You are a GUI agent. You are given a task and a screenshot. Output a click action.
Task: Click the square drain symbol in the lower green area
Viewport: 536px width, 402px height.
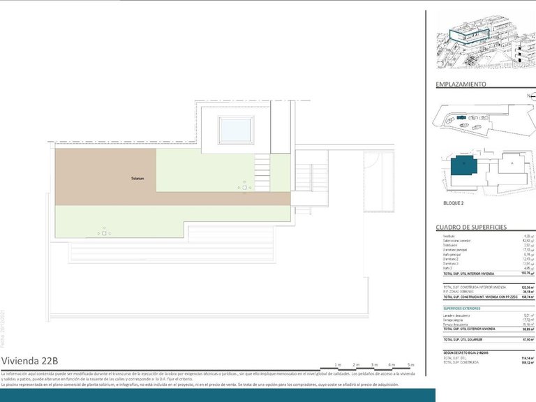104,234
